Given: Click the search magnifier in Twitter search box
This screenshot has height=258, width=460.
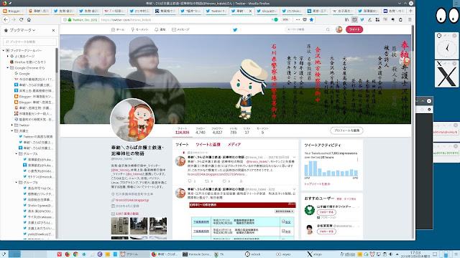Looking at the screenshot, I should click(x=328, y=29).
